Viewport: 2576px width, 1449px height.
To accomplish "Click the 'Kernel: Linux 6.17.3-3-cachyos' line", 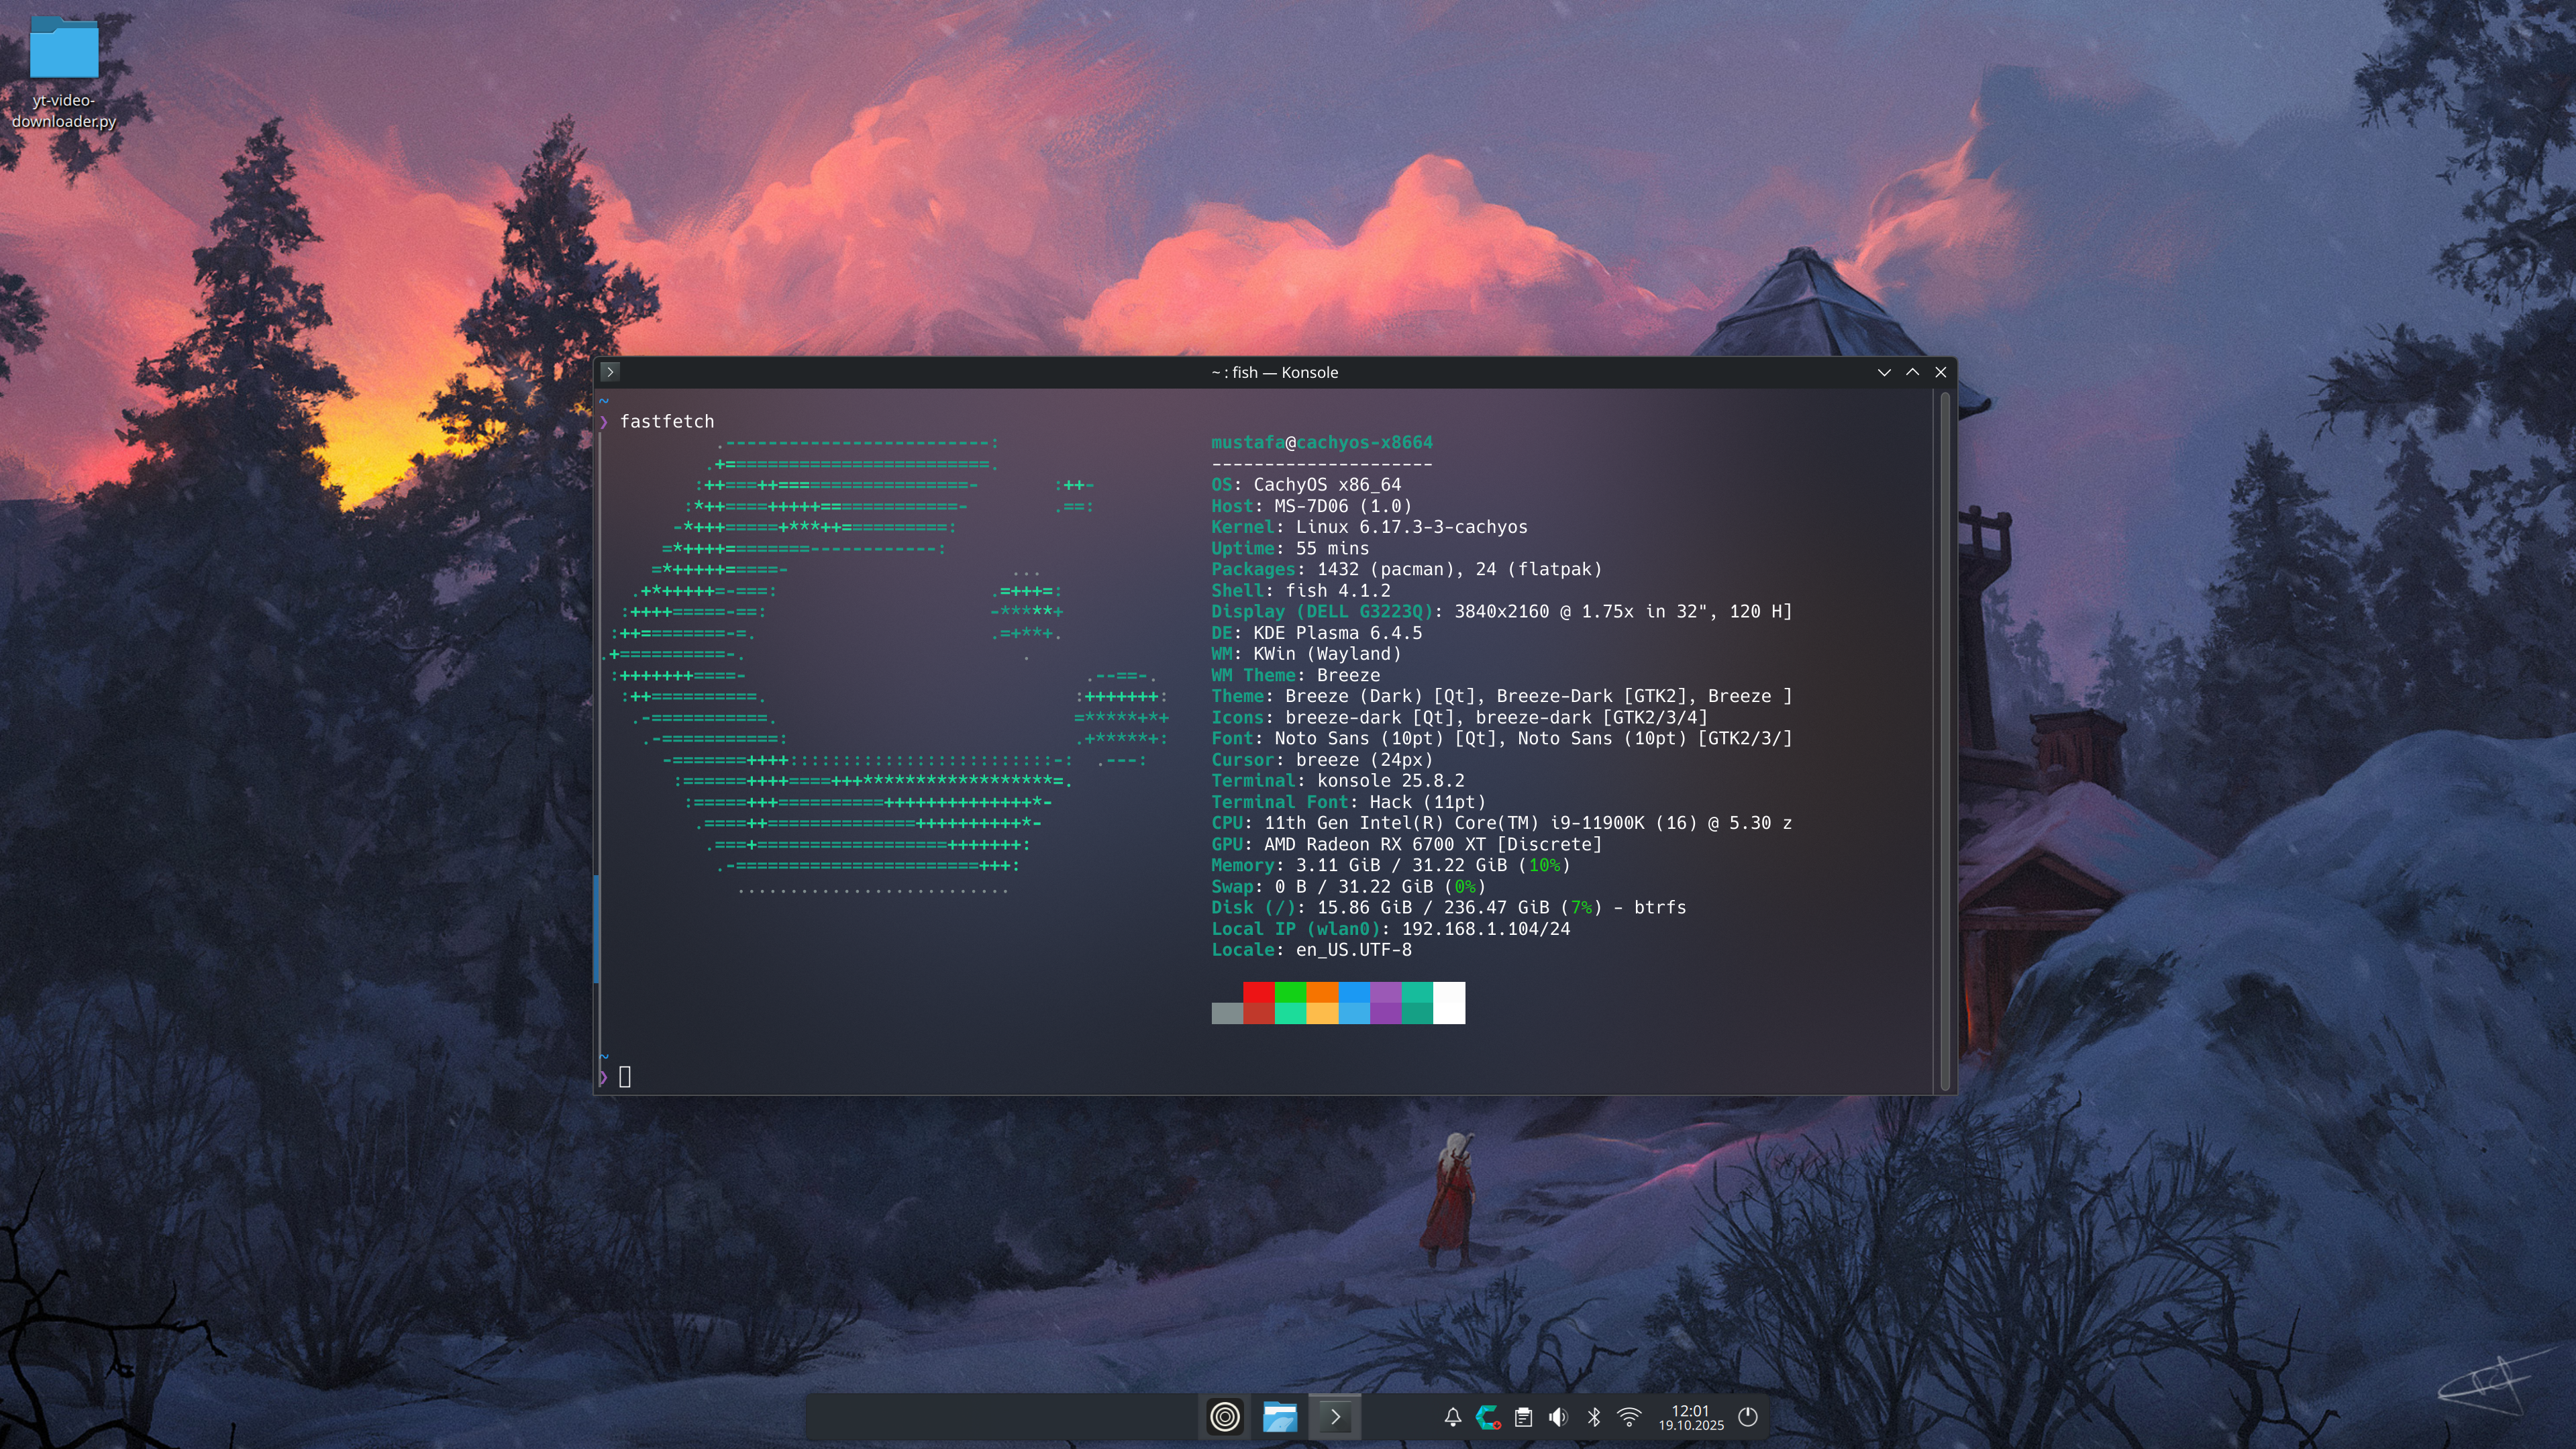I will pos(1370,527).
